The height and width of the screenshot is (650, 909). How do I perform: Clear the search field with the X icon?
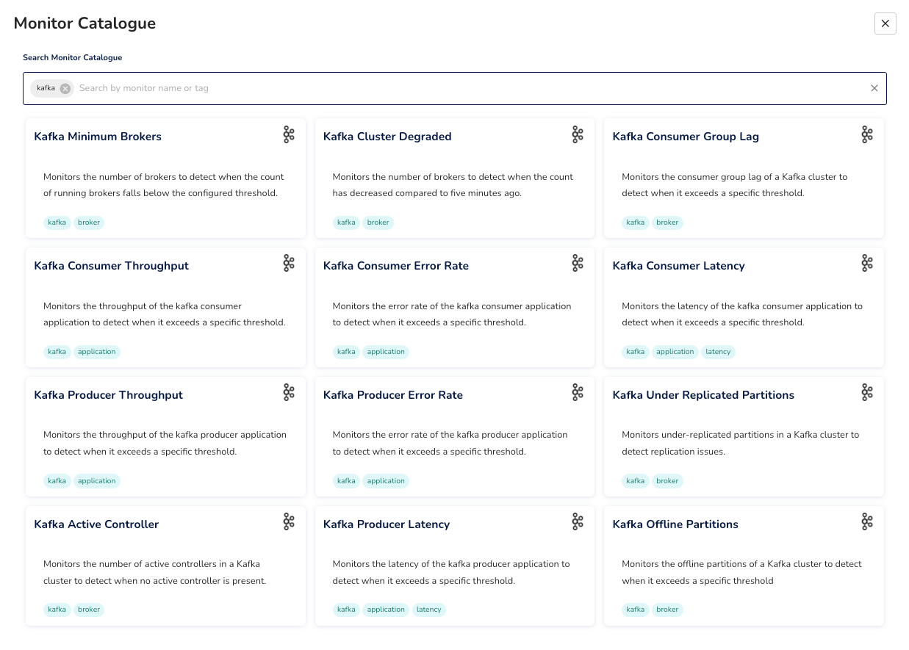coord(874,88)
